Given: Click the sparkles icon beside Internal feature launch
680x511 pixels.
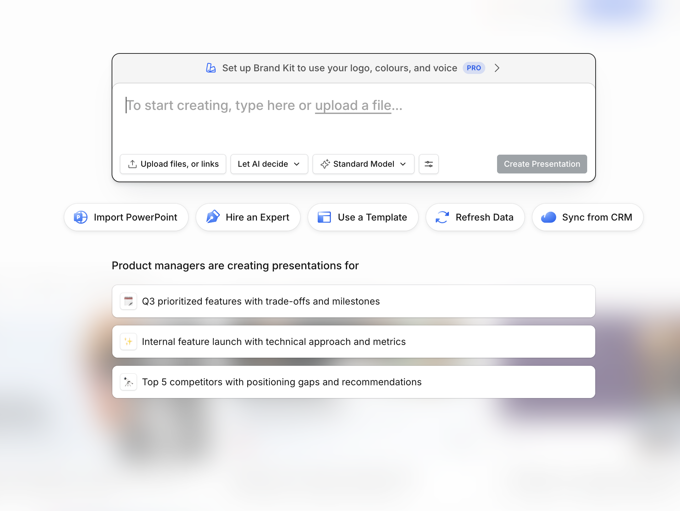Looking at the screenshot, I should click(x=128, y=342).
